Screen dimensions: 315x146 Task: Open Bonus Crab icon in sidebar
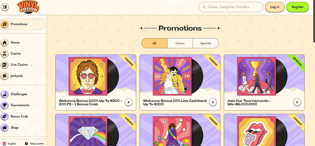pyautogui.click(x=4, y=116)
